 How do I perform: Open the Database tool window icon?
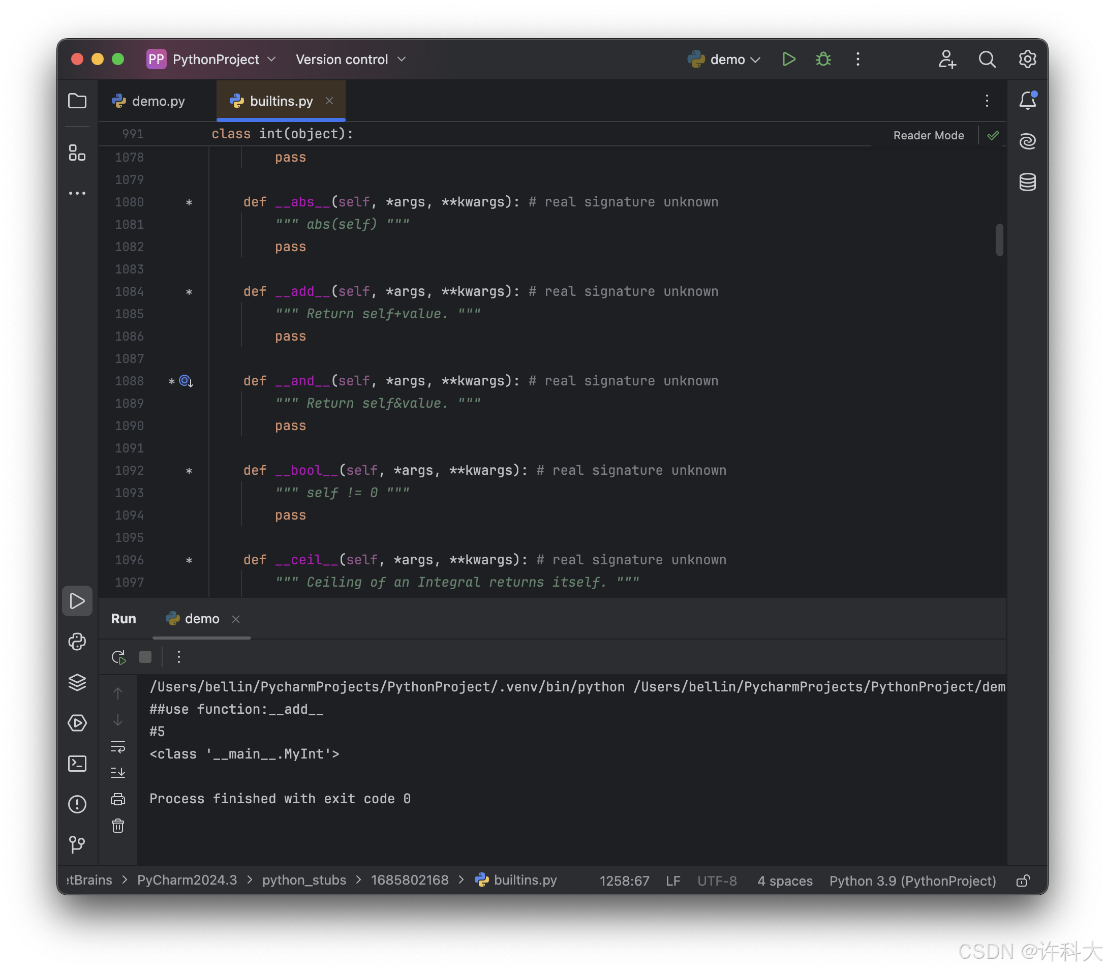[x=1027, y=181]
